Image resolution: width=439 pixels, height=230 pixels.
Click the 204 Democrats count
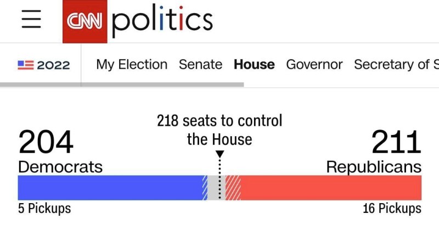click(46, 142)
